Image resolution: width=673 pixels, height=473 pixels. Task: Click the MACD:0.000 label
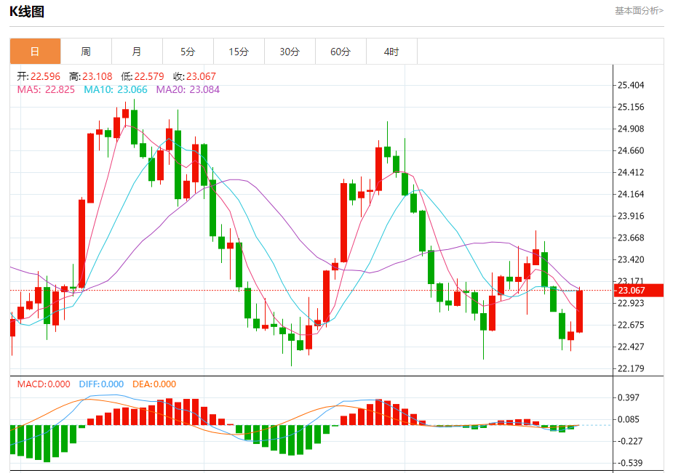pyautogui.click(x=44, y=384)
